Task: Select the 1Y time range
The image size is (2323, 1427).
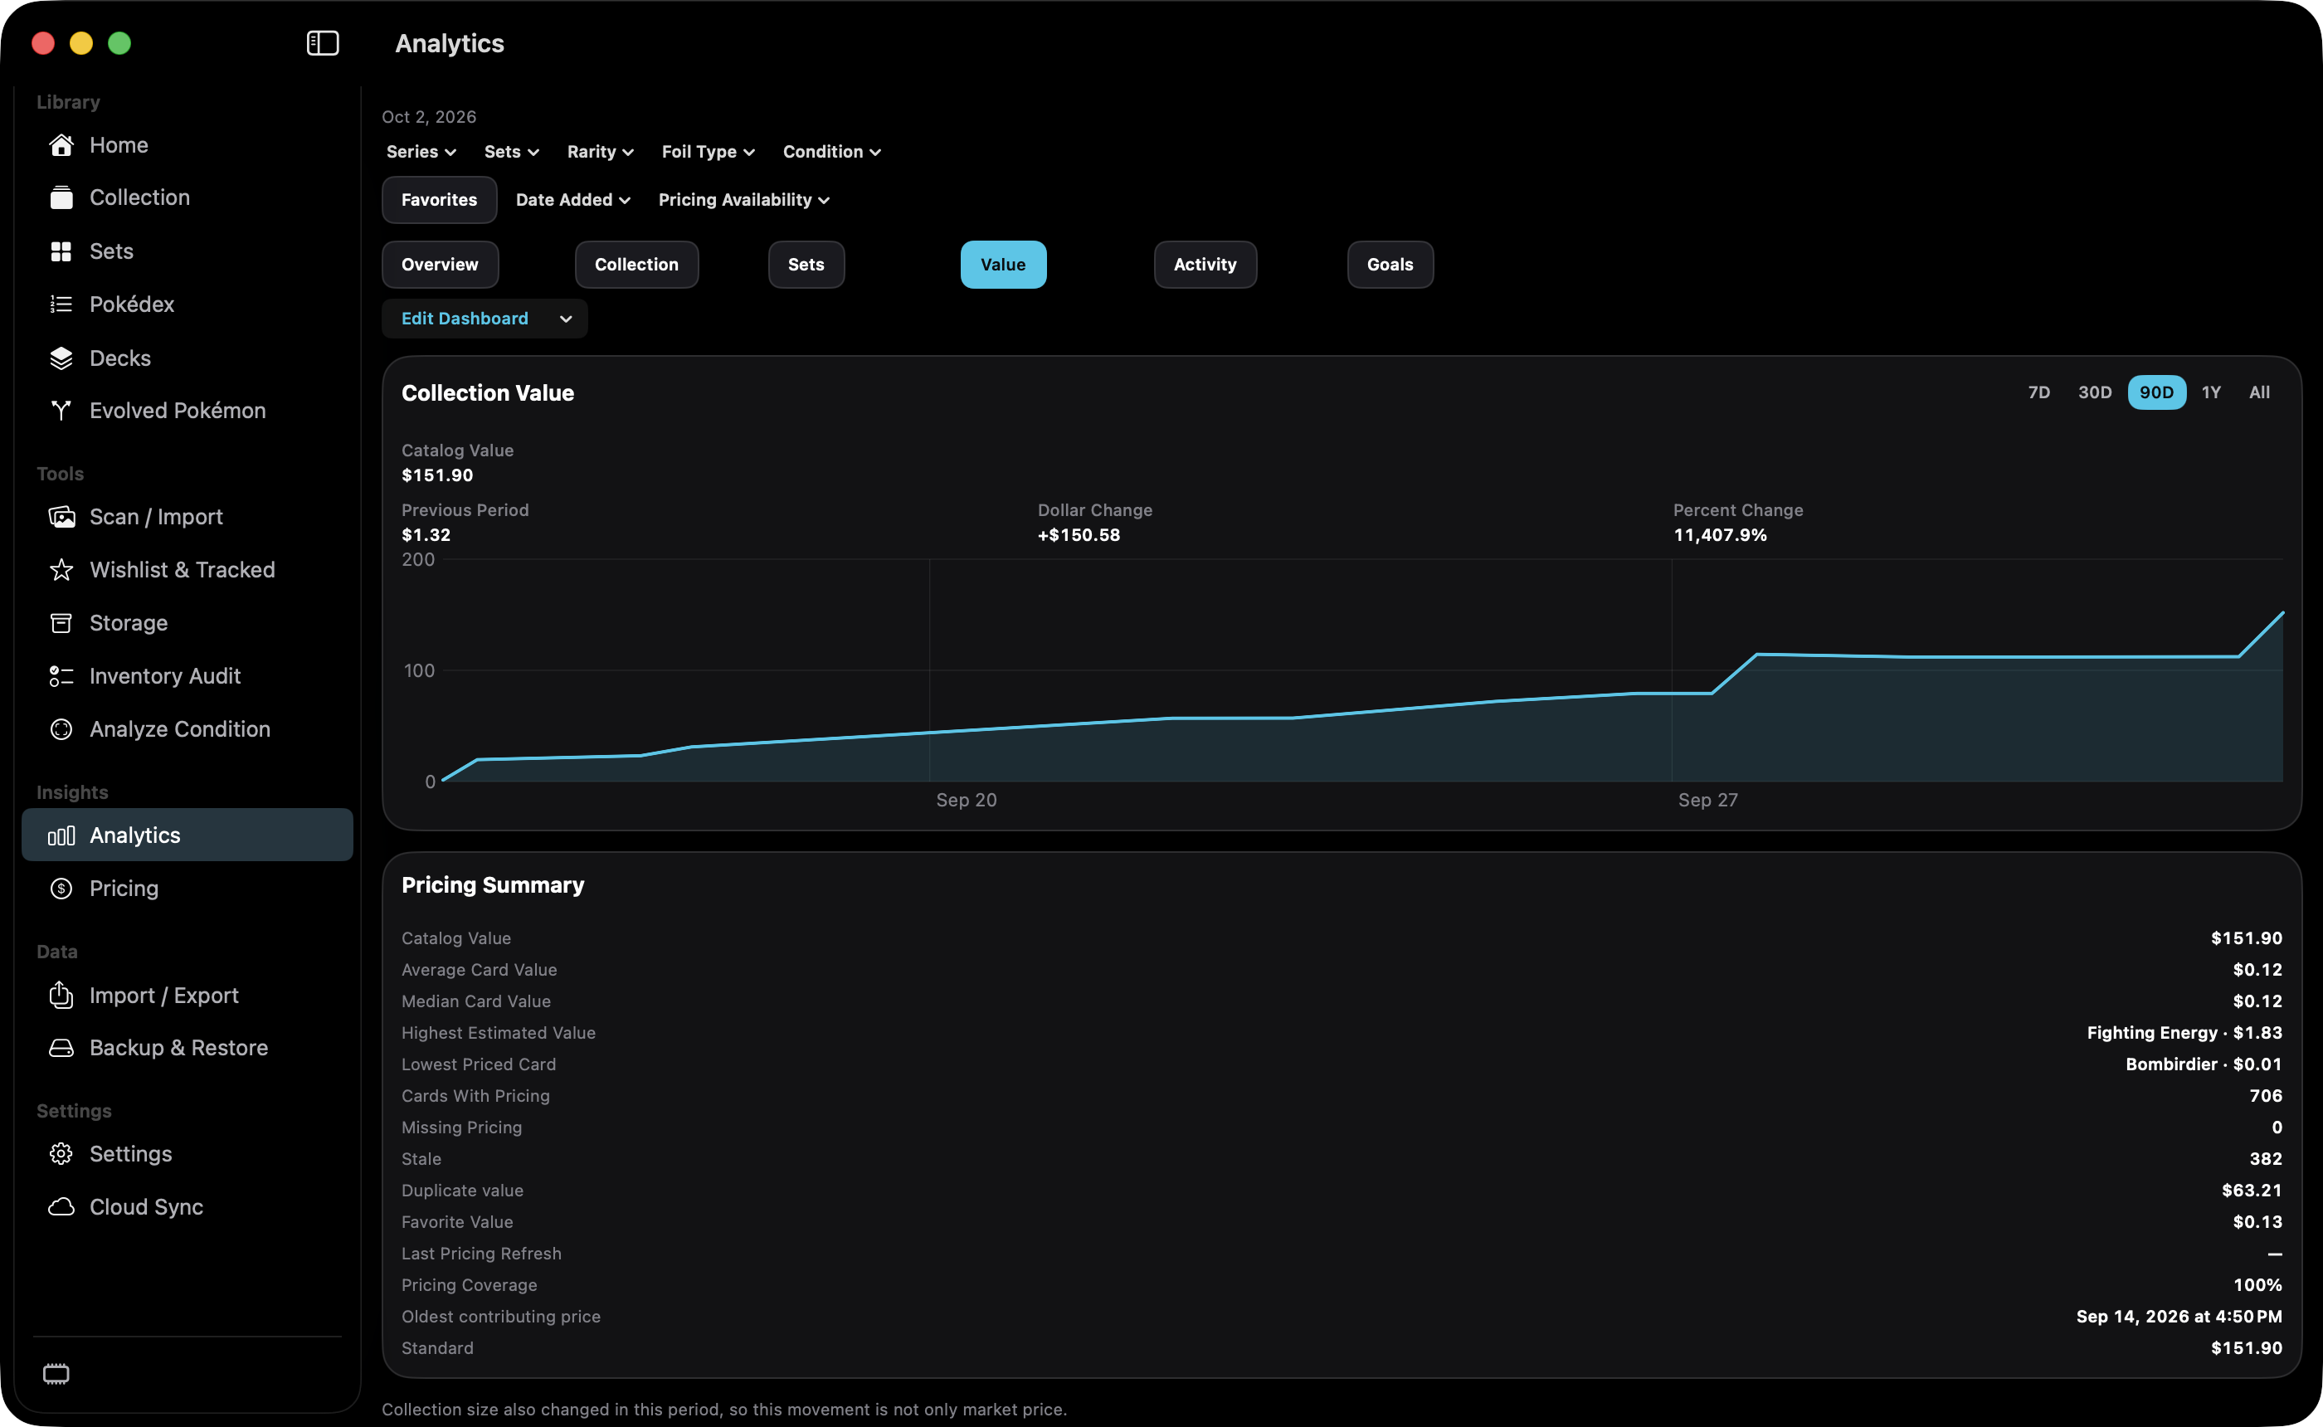Action: pos(2212,392)
